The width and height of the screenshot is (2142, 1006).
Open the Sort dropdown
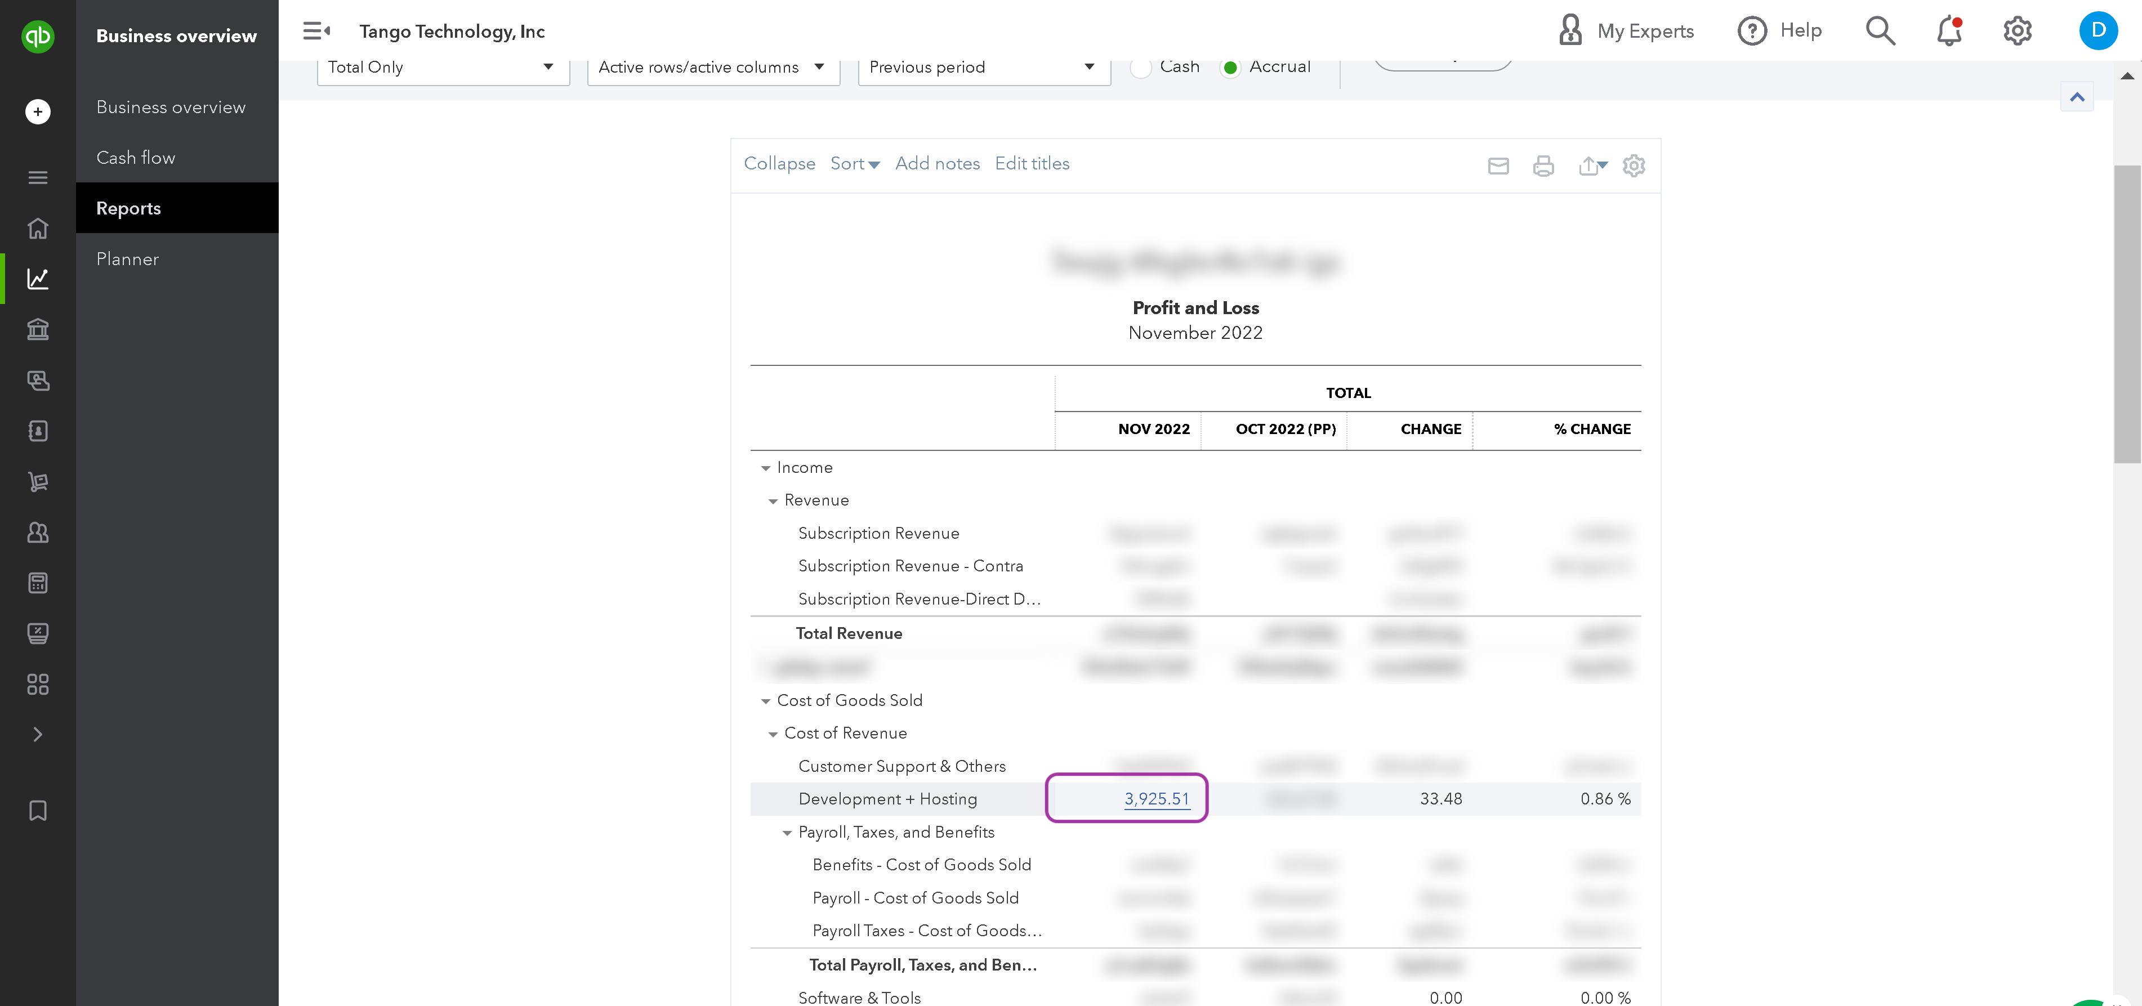pyautogui.click(x=855, y=164)
